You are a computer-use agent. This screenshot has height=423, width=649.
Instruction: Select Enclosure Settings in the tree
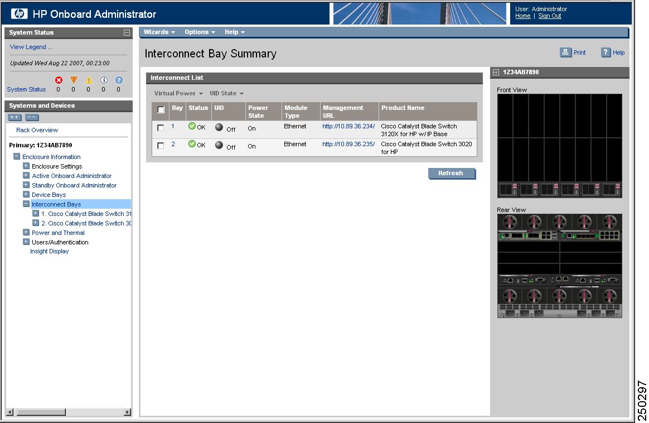(x=57, y=166)
